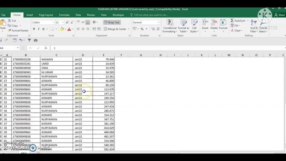Screen dimensions: 286x161
Task: Switch to the Page Layout tab
Action: point(46,15)
